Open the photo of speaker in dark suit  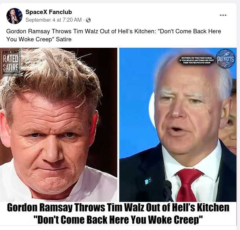click(x=178, y=125)
